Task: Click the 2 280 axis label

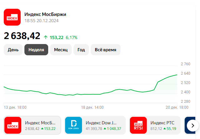Action: [186, 102]
